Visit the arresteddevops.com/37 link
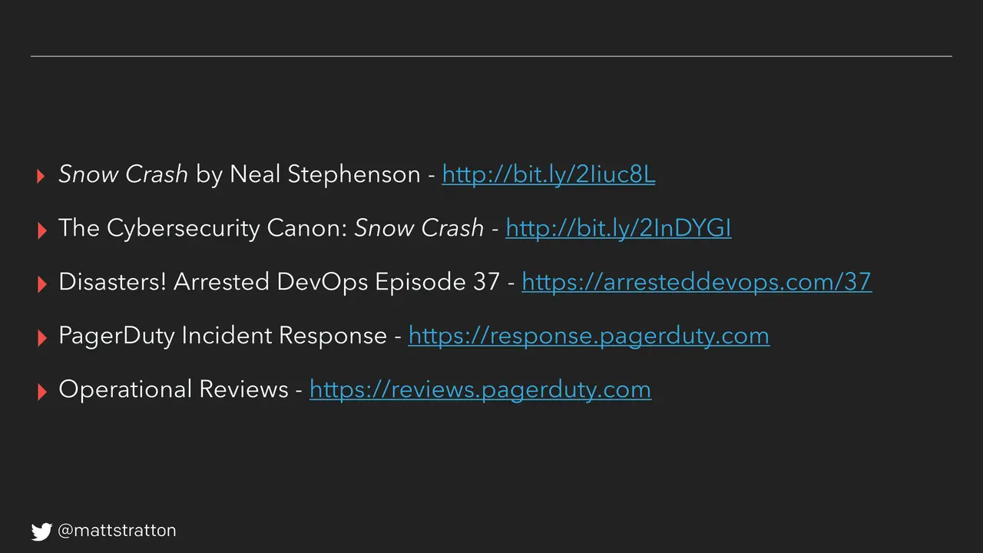This screenshot has width=983, height=553. 697,282
